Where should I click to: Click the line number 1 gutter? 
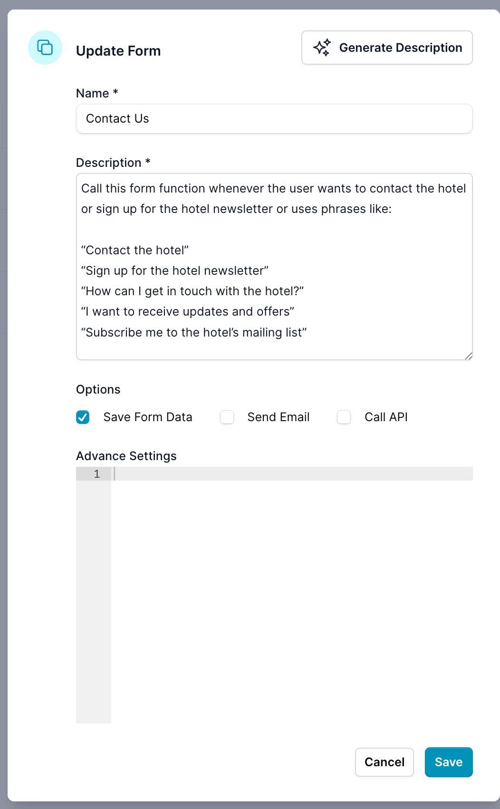point(96,474)
